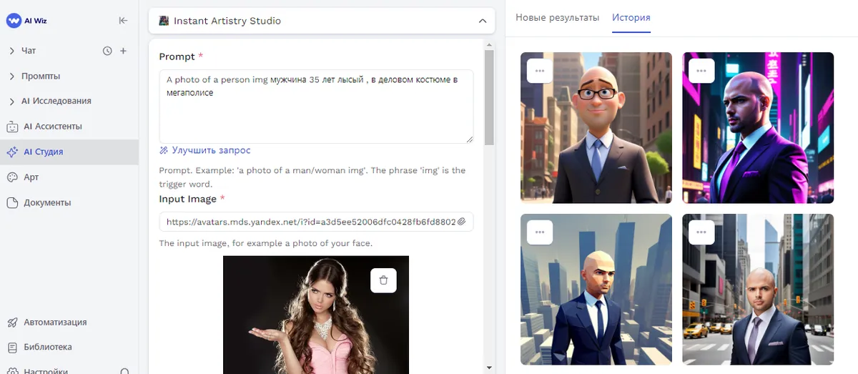Image resolution: width=858 pixels, height=374 pixels.
Task: Click the Арт palette icon
Action: [11, 177]
